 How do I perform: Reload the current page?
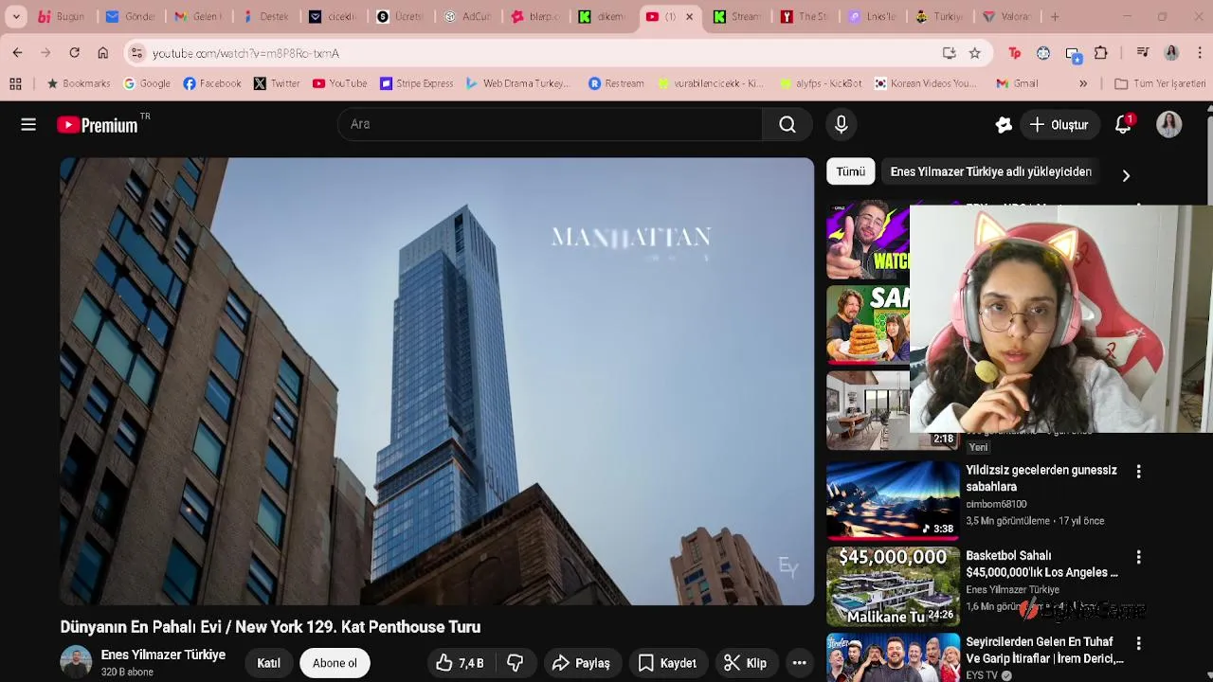click(74, 53)
